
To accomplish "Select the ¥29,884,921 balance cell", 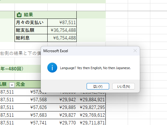I will [x=91, y=100].
